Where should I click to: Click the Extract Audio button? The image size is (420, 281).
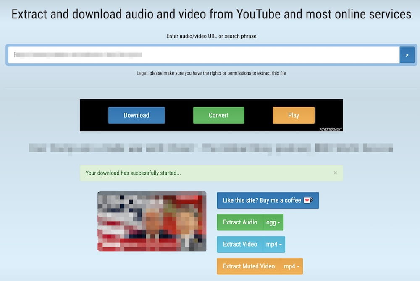[x=240, y=222]
